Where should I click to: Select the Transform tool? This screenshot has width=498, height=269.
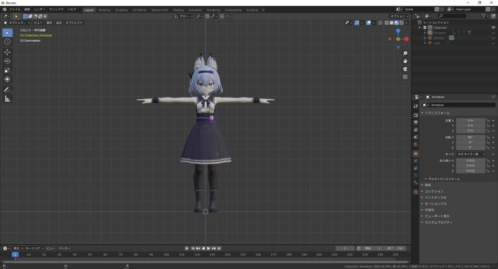coord(7,80)
